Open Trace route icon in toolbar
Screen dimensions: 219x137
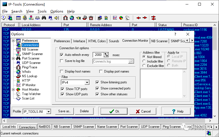65,18
